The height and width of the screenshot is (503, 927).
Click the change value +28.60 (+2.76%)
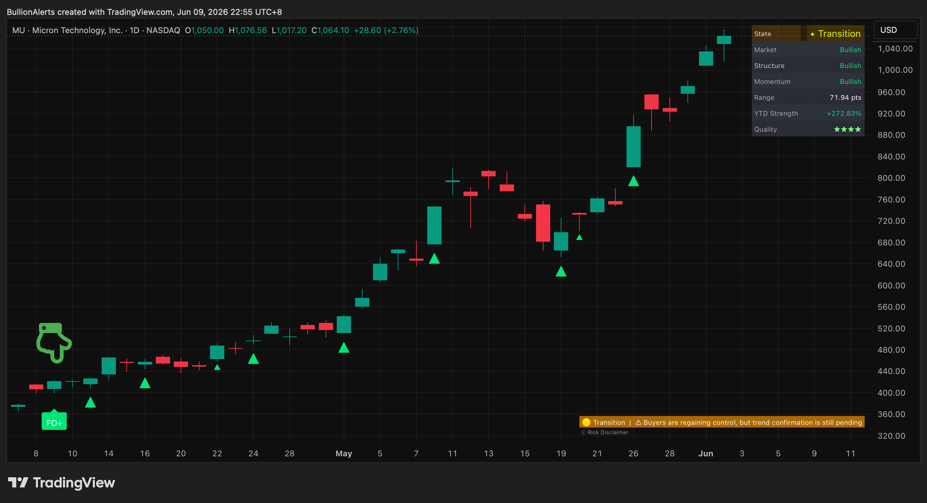click(386, 30)
